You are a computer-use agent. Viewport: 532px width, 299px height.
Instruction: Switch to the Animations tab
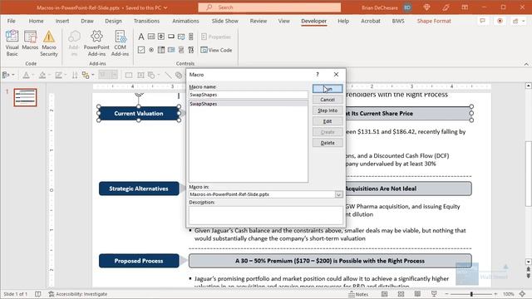coord(185,21)
